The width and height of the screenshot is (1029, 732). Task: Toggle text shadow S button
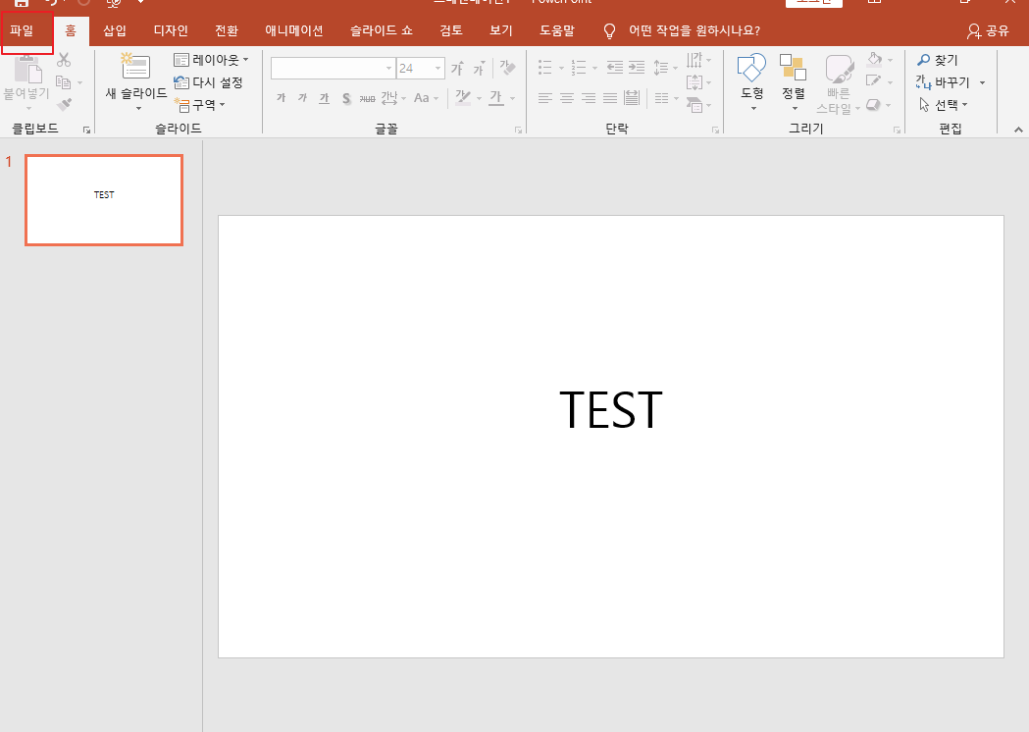coord(346,98)
